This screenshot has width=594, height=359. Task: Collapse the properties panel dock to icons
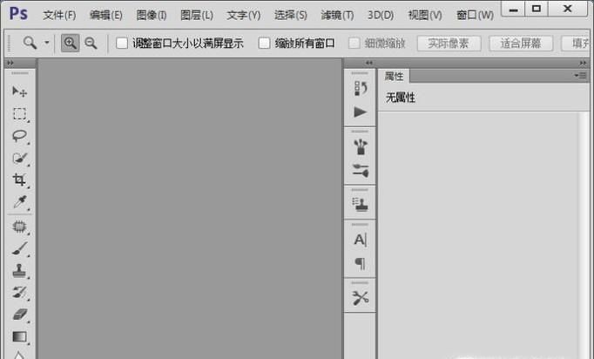tap(583, 63)
